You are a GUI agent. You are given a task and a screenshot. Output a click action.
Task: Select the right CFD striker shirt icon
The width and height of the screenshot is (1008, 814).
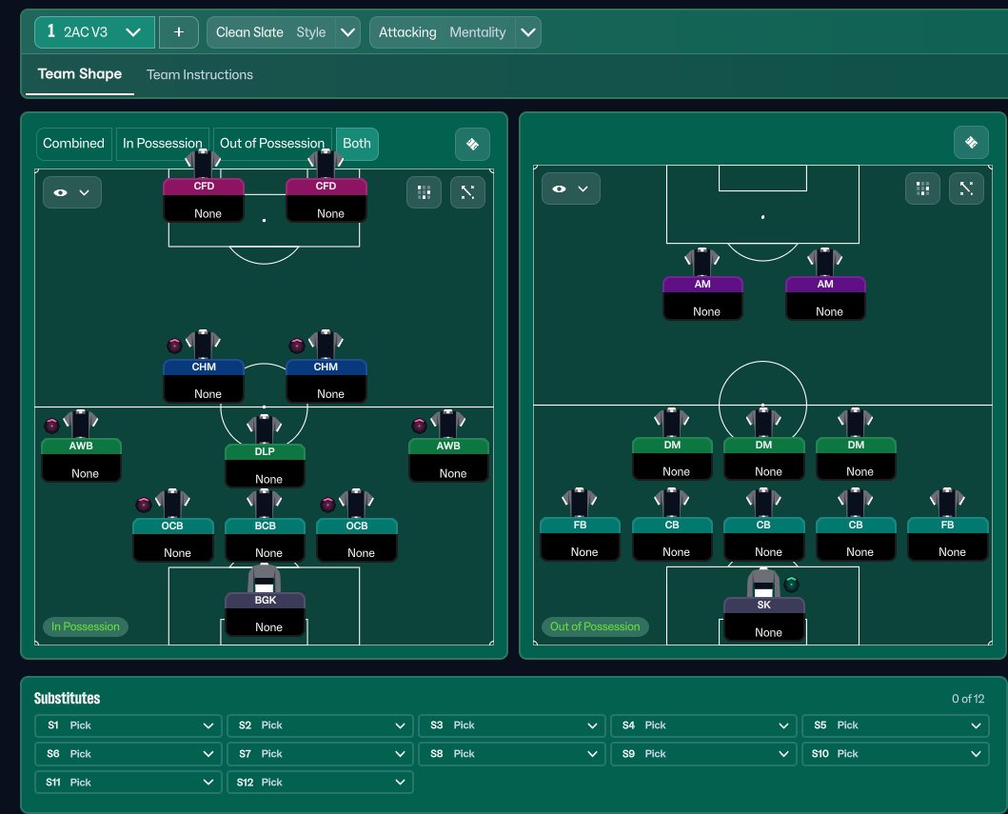326,164
